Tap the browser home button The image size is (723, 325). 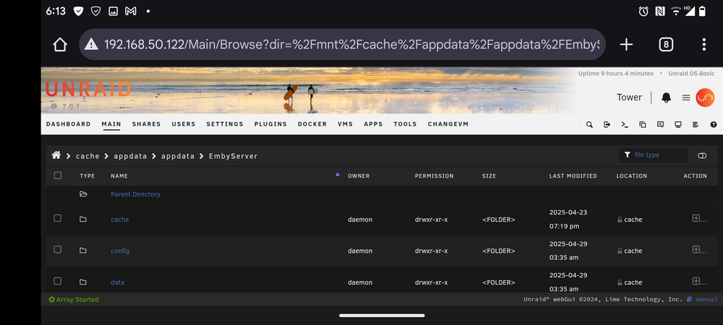(x=60, y=45)
